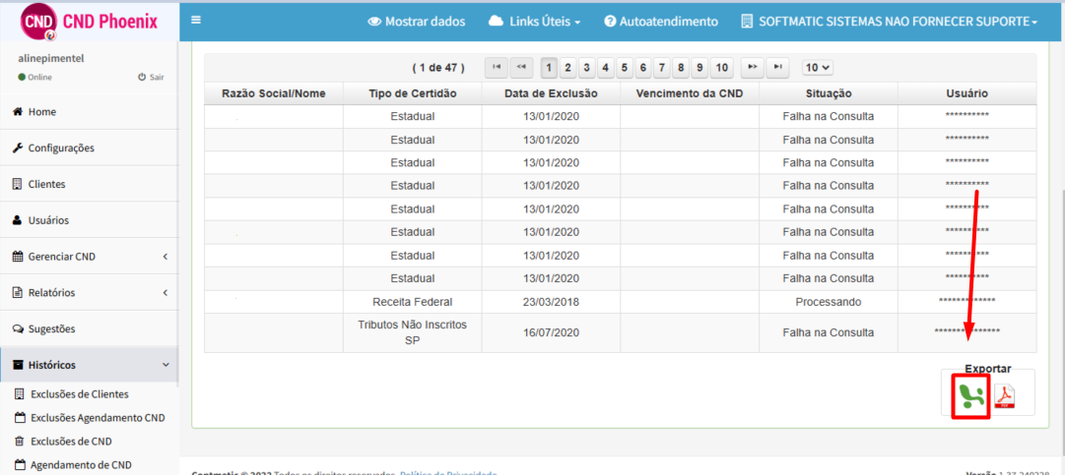Go to previous page of results

[x=521, y=67]
